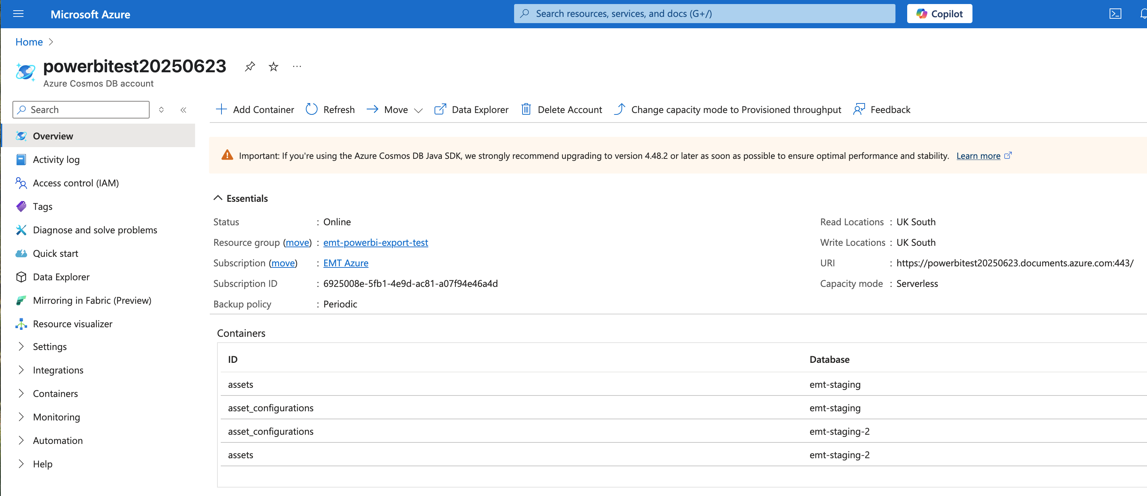Expand the Integrations section
The width and height of the screenshot is (1147, 496).
coord(21,370)
